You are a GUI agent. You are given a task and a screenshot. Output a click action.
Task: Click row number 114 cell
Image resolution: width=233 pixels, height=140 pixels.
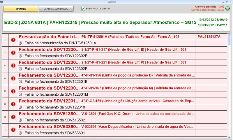(x=5, y=130)
